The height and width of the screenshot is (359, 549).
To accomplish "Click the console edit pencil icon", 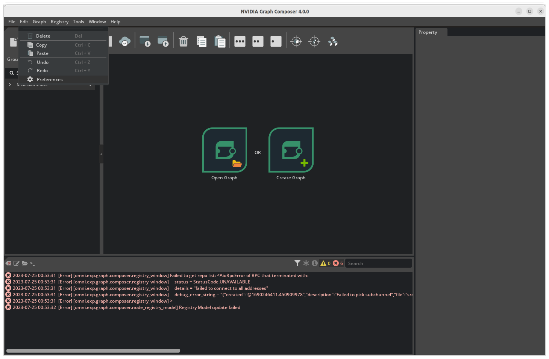I will coord(17,263).
